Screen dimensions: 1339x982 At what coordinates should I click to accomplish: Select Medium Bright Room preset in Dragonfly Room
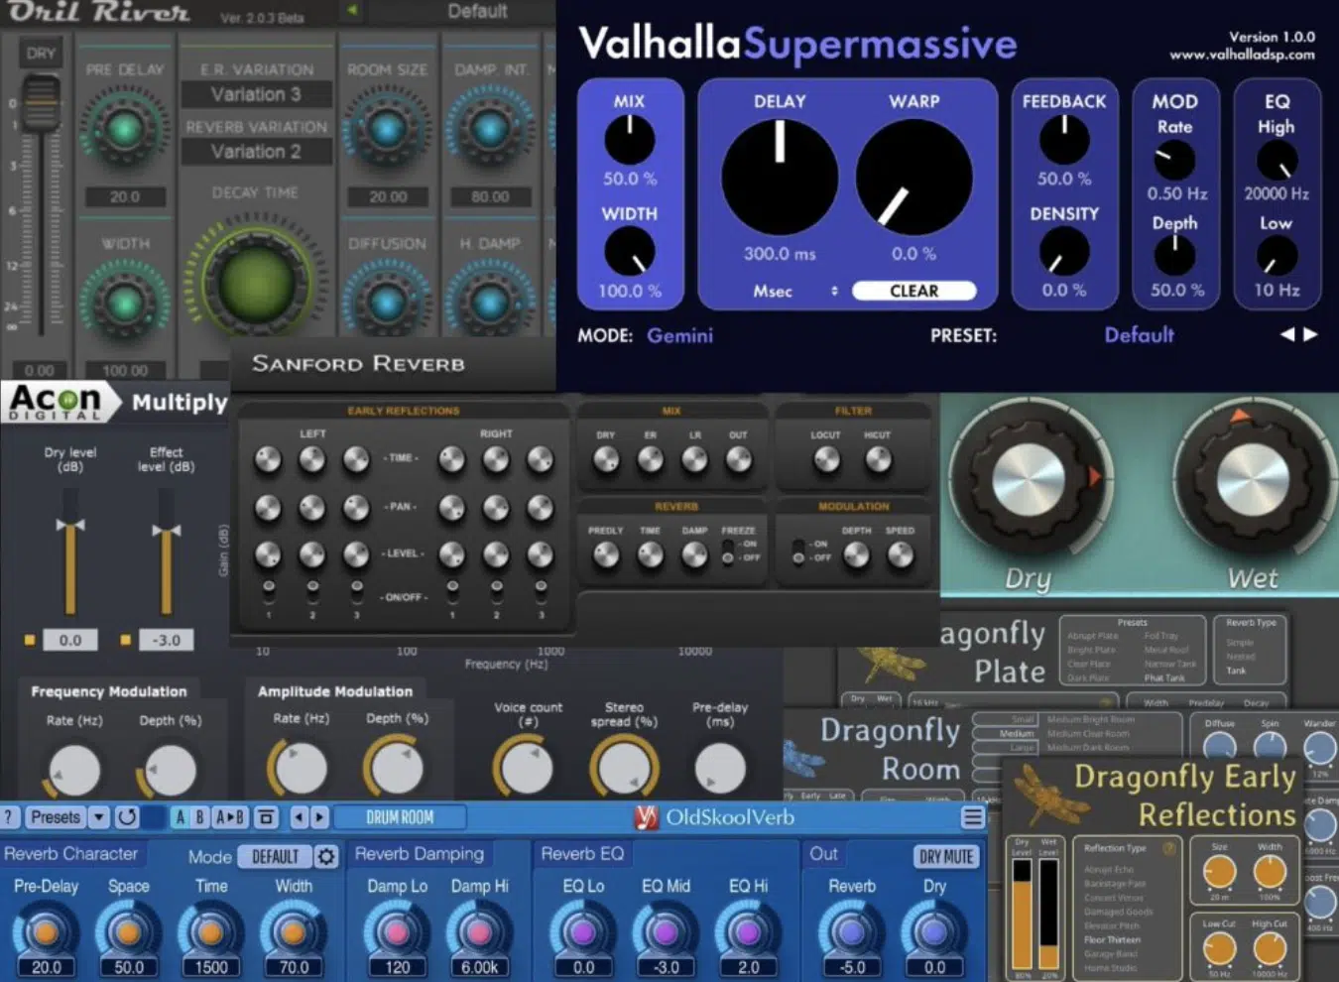(1091, 719)
